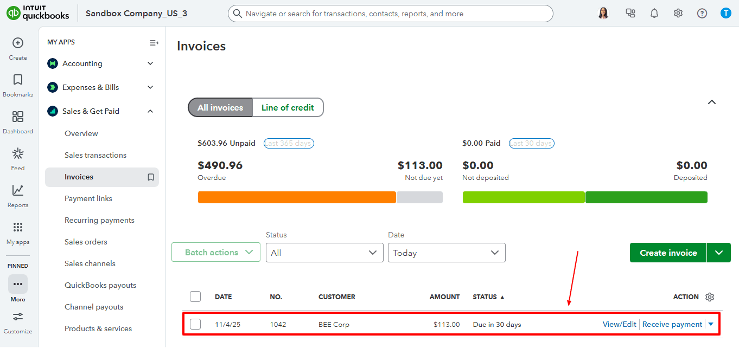Image resolution: width=739 pixels, height=348 pixels.
Task: Open View/Edit for the BEE Corp invoice
Action: point(619,324)
